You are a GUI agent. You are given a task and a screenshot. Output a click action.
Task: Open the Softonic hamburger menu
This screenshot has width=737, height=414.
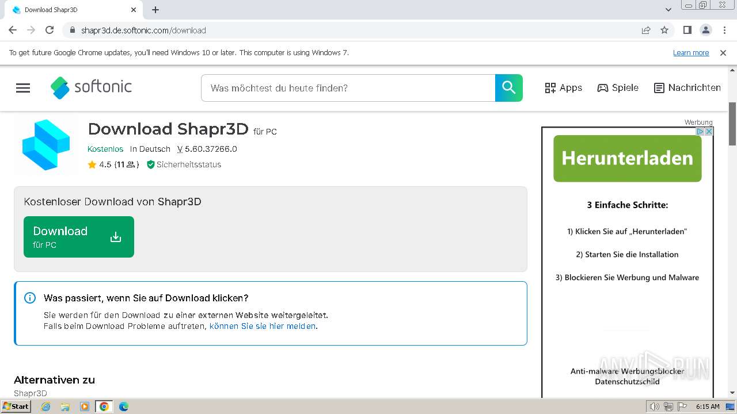pos(23,88)
